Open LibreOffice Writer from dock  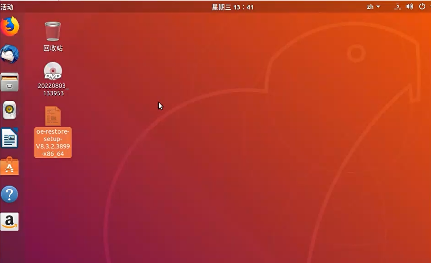10,139
